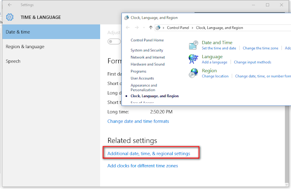Click the Control Panel back arrow
Screen dimensions: 291x189
128,28
